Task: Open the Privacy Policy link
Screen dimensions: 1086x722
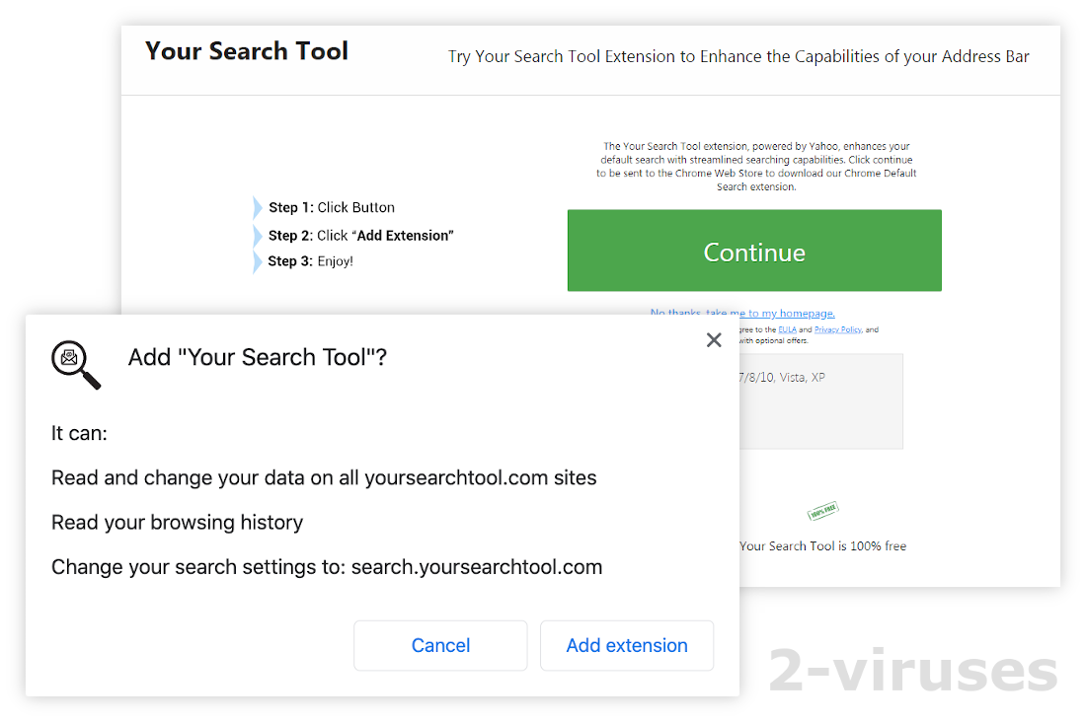Action: point(837,329)
